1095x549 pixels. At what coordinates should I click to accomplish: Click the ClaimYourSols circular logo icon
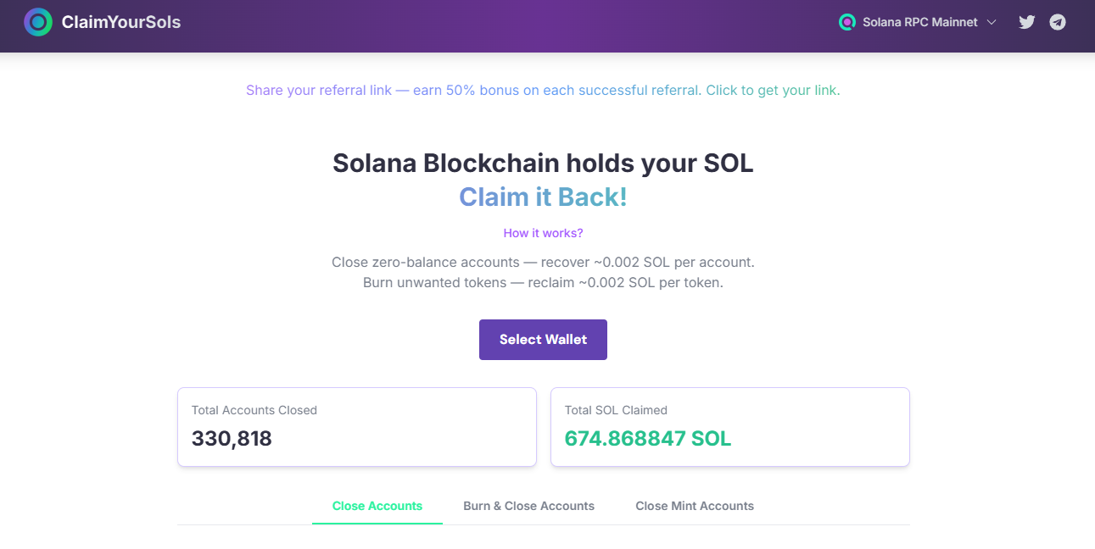click(x=38, y=22)
